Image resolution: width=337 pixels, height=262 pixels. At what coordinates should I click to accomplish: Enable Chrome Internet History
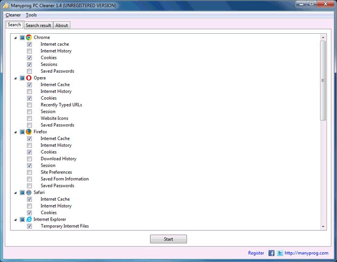(x=29, y=51)
